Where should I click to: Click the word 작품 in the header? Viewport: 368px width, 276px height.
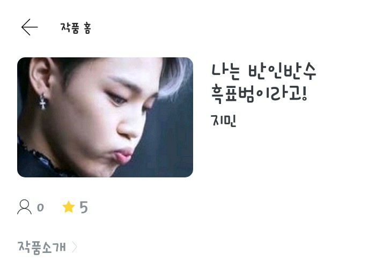[70, 28]
